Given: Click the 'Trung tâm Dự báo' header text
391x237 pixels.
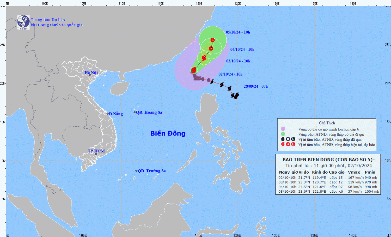Looking at the screenshot, I should 48,20.
